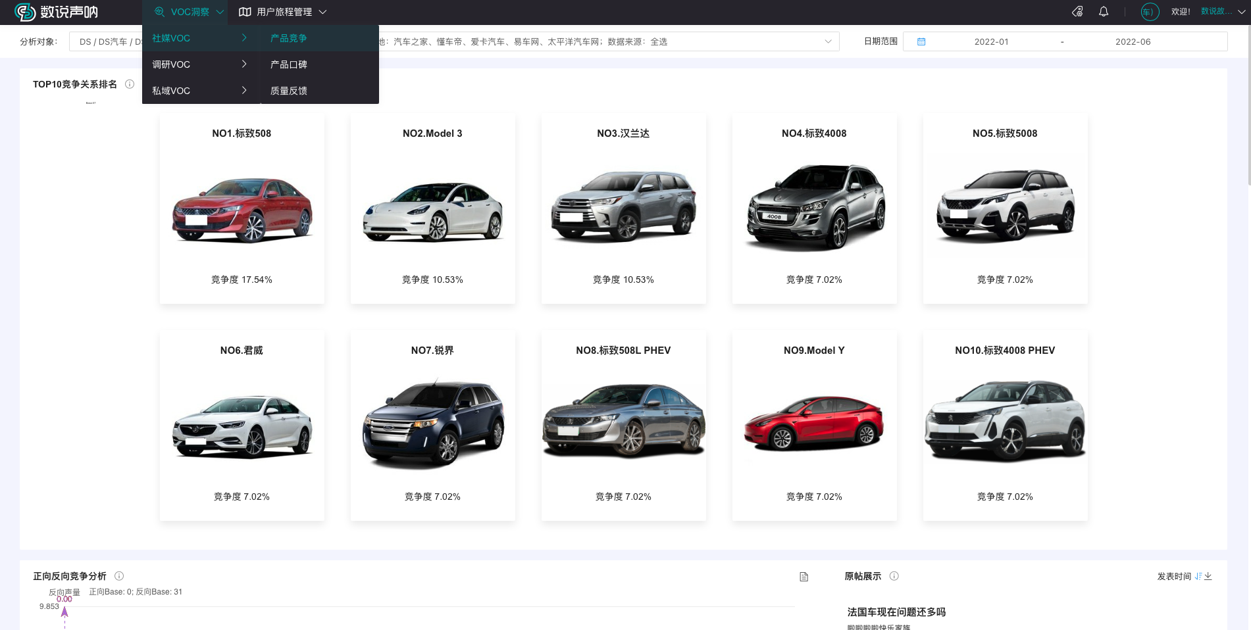Click the 数说故 username link
This screenshot has height=630, width=1251.
(1216, 12)
